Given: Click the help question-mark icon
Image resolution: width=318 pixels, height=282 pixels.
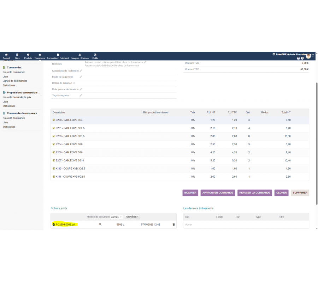Looking at the screenshot, I should pyautogui.click(x=302, y=58).
